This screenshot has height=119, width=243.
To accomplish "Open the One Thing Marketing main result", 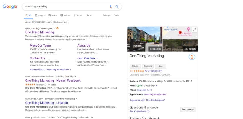I will 40,32.
